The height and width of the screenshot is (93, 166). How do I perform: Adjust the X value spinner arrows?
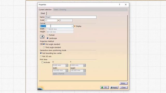[67, 65]
